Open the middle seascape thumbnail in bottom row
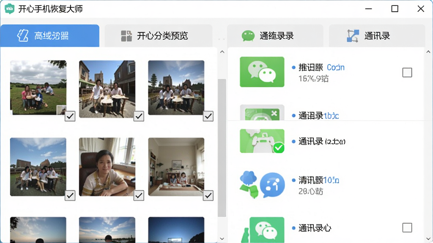This screenshot has width=433, height=243. pyautogui.click(x=107, y=230)
